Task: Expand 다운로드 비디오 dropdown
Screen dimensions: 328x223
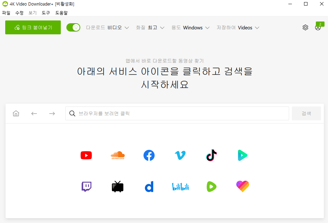Action: 107,27
